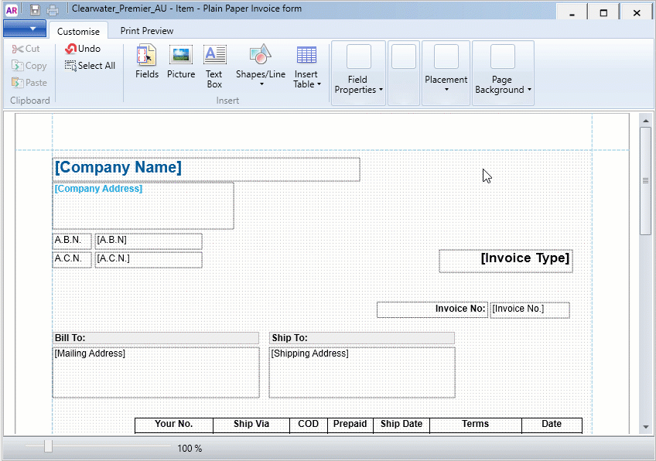Copy the selected item
Viewport: 656px width, 461px height.
pos(29,66)
